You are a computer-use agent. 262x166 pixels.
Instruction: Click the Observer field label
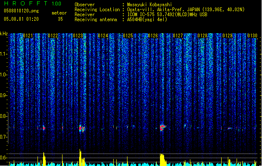click(x=85, y=5)
